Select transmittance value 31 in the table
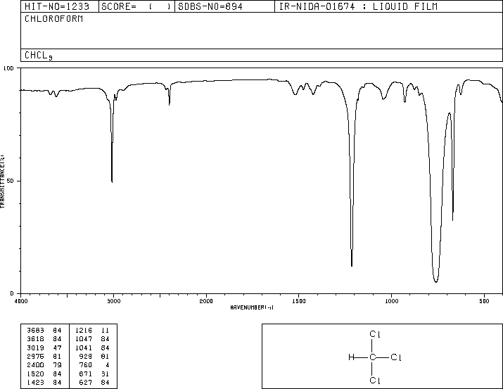Screen dimensions: 503x389 click(x=106, y=374)
